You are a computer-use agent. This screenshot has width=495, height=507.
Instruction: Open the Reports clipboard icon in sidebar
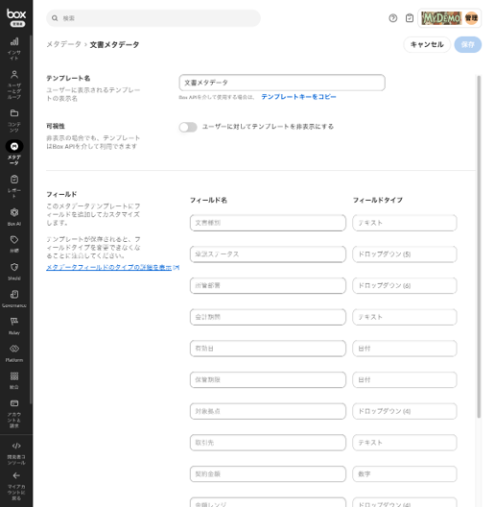[x=14, y=180]
